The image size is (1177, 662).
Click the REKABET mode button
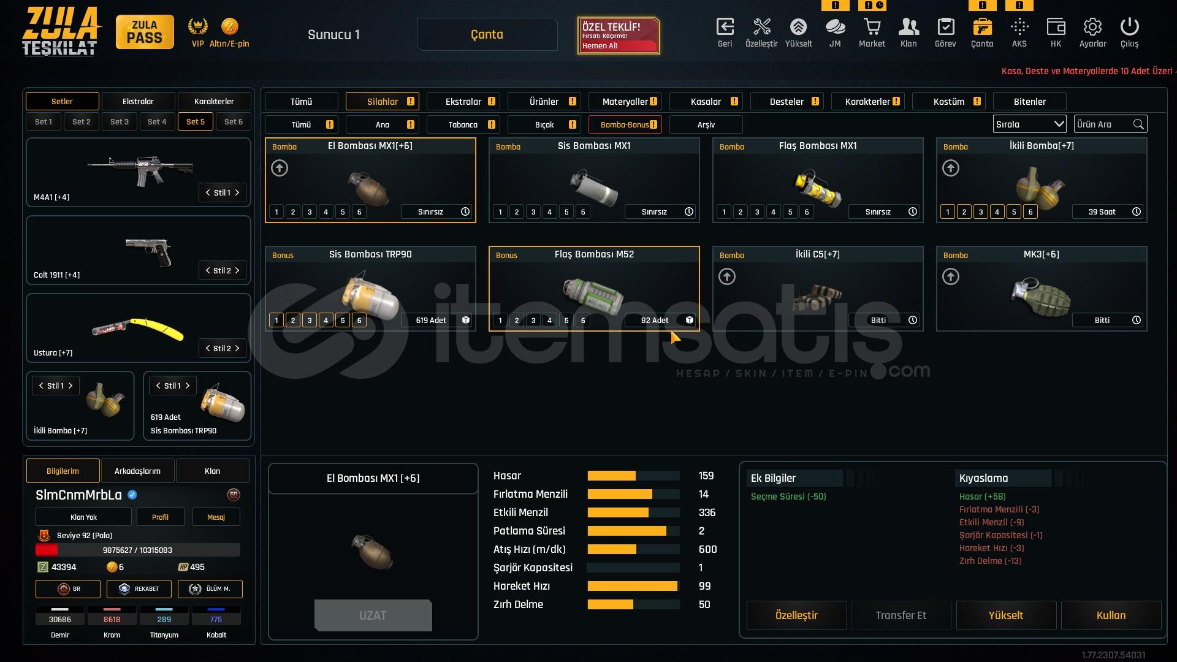click(139, 588)
